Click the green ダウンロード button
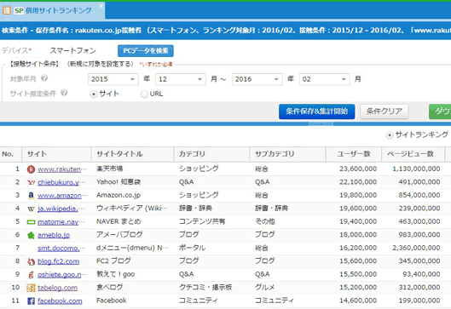 (440, 112)
